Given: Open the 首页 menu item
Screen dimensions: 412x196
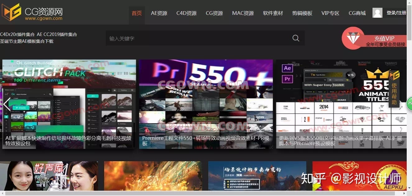Looking at the screenshot, I should coord(137,13).
